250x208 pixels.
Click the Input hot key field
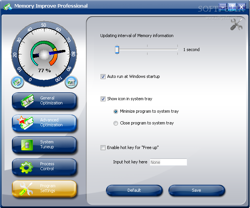[x=168, y=162]
